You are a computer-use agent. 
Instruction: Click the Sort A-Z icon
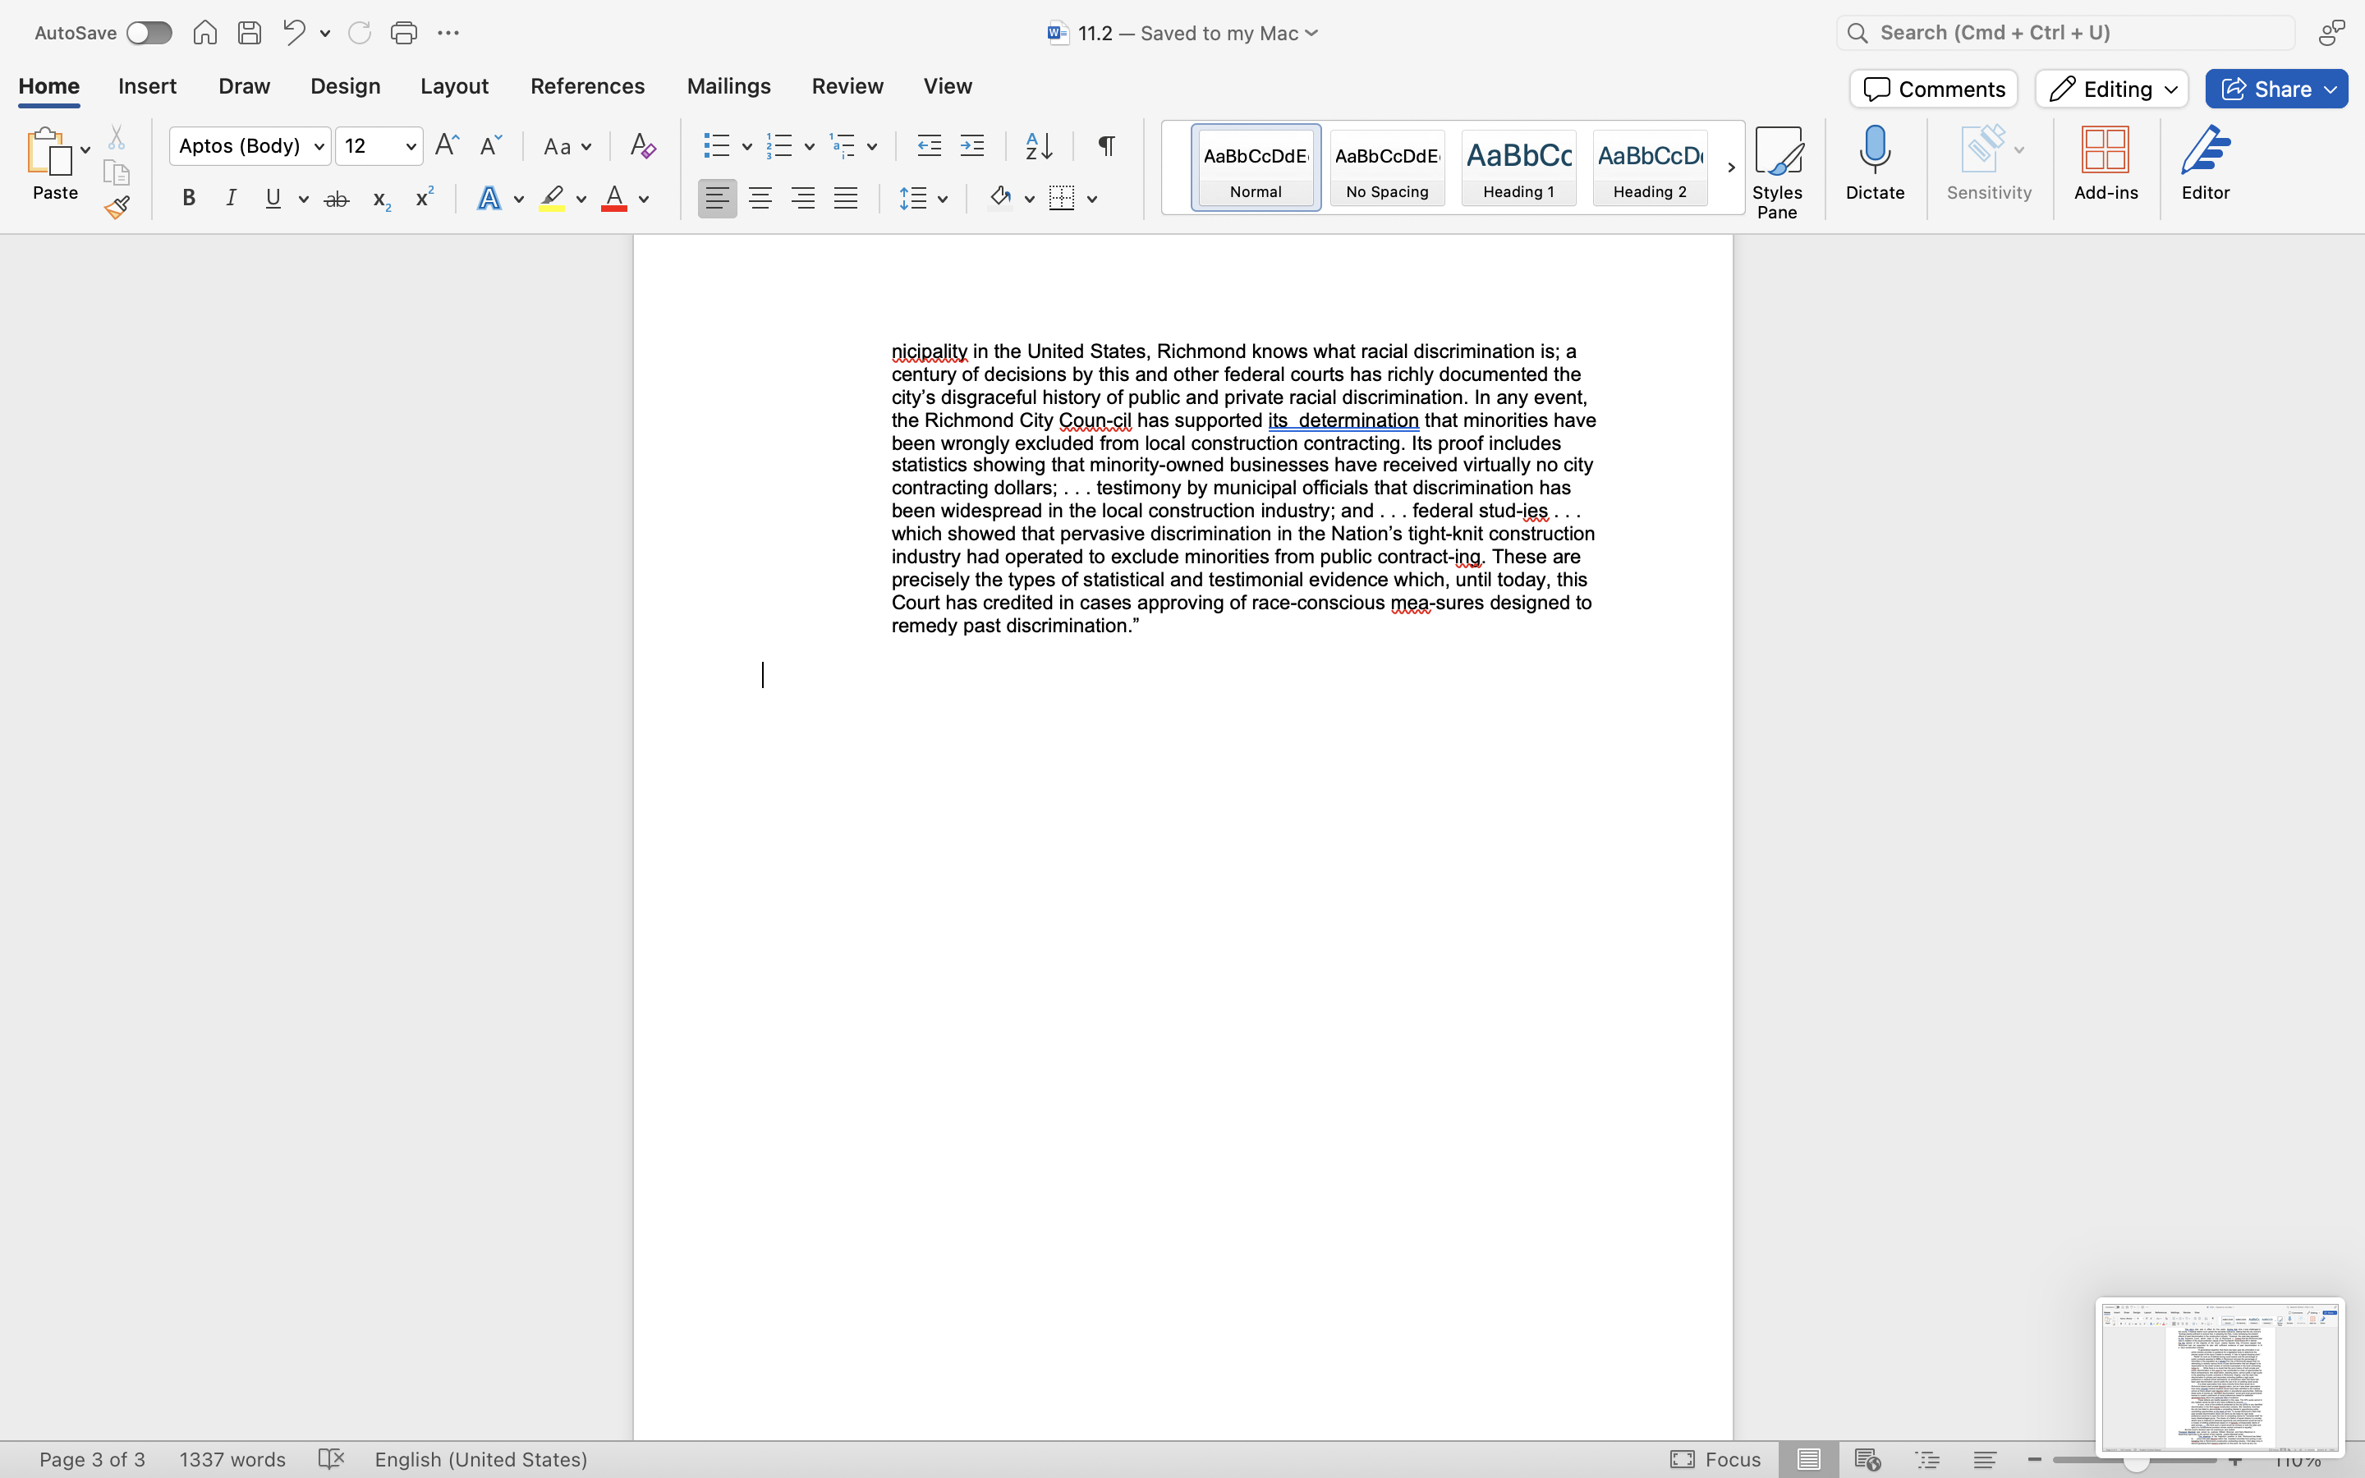pyautogui.click(x=1038, y=147)
